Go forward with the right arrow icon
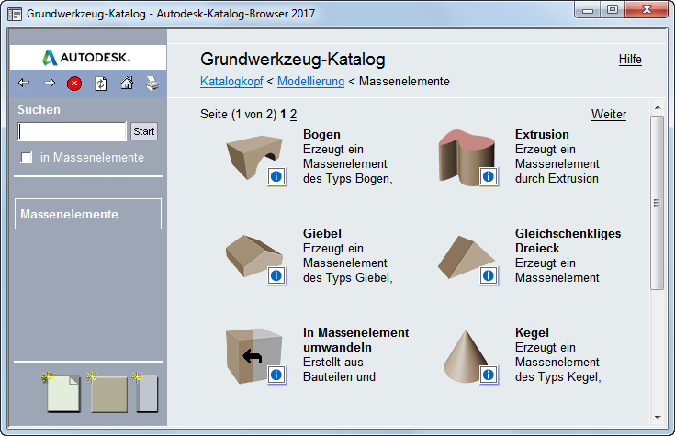The width and height of the screenshot is (675, 436). pos(50,83)
